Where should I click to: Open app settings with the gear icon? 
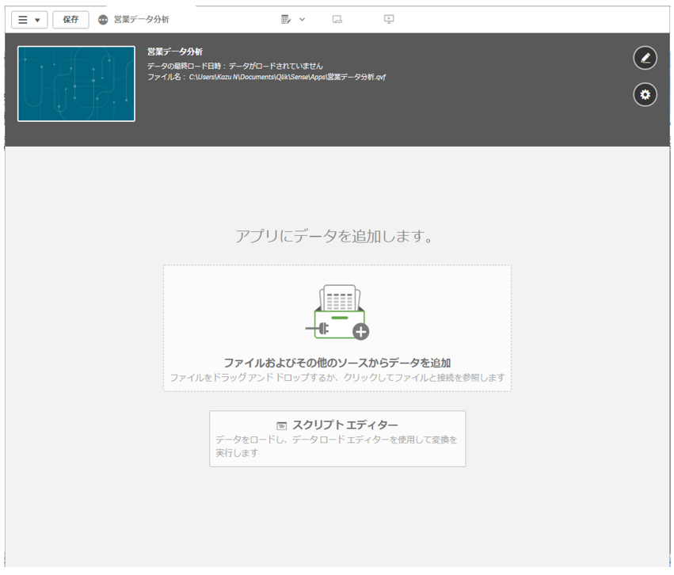[645, 95]
